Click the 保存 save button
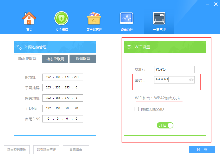This screenshot has width=220, height=156. click(202, 149)
